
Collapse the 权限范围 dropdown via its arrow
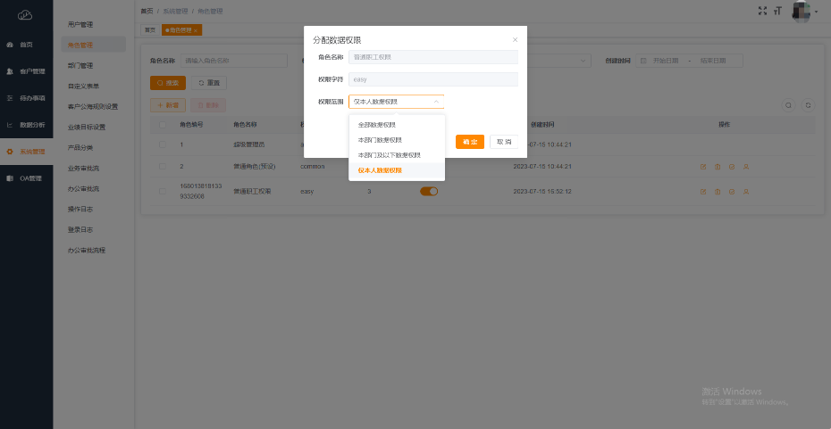click(x=436, y=102)
